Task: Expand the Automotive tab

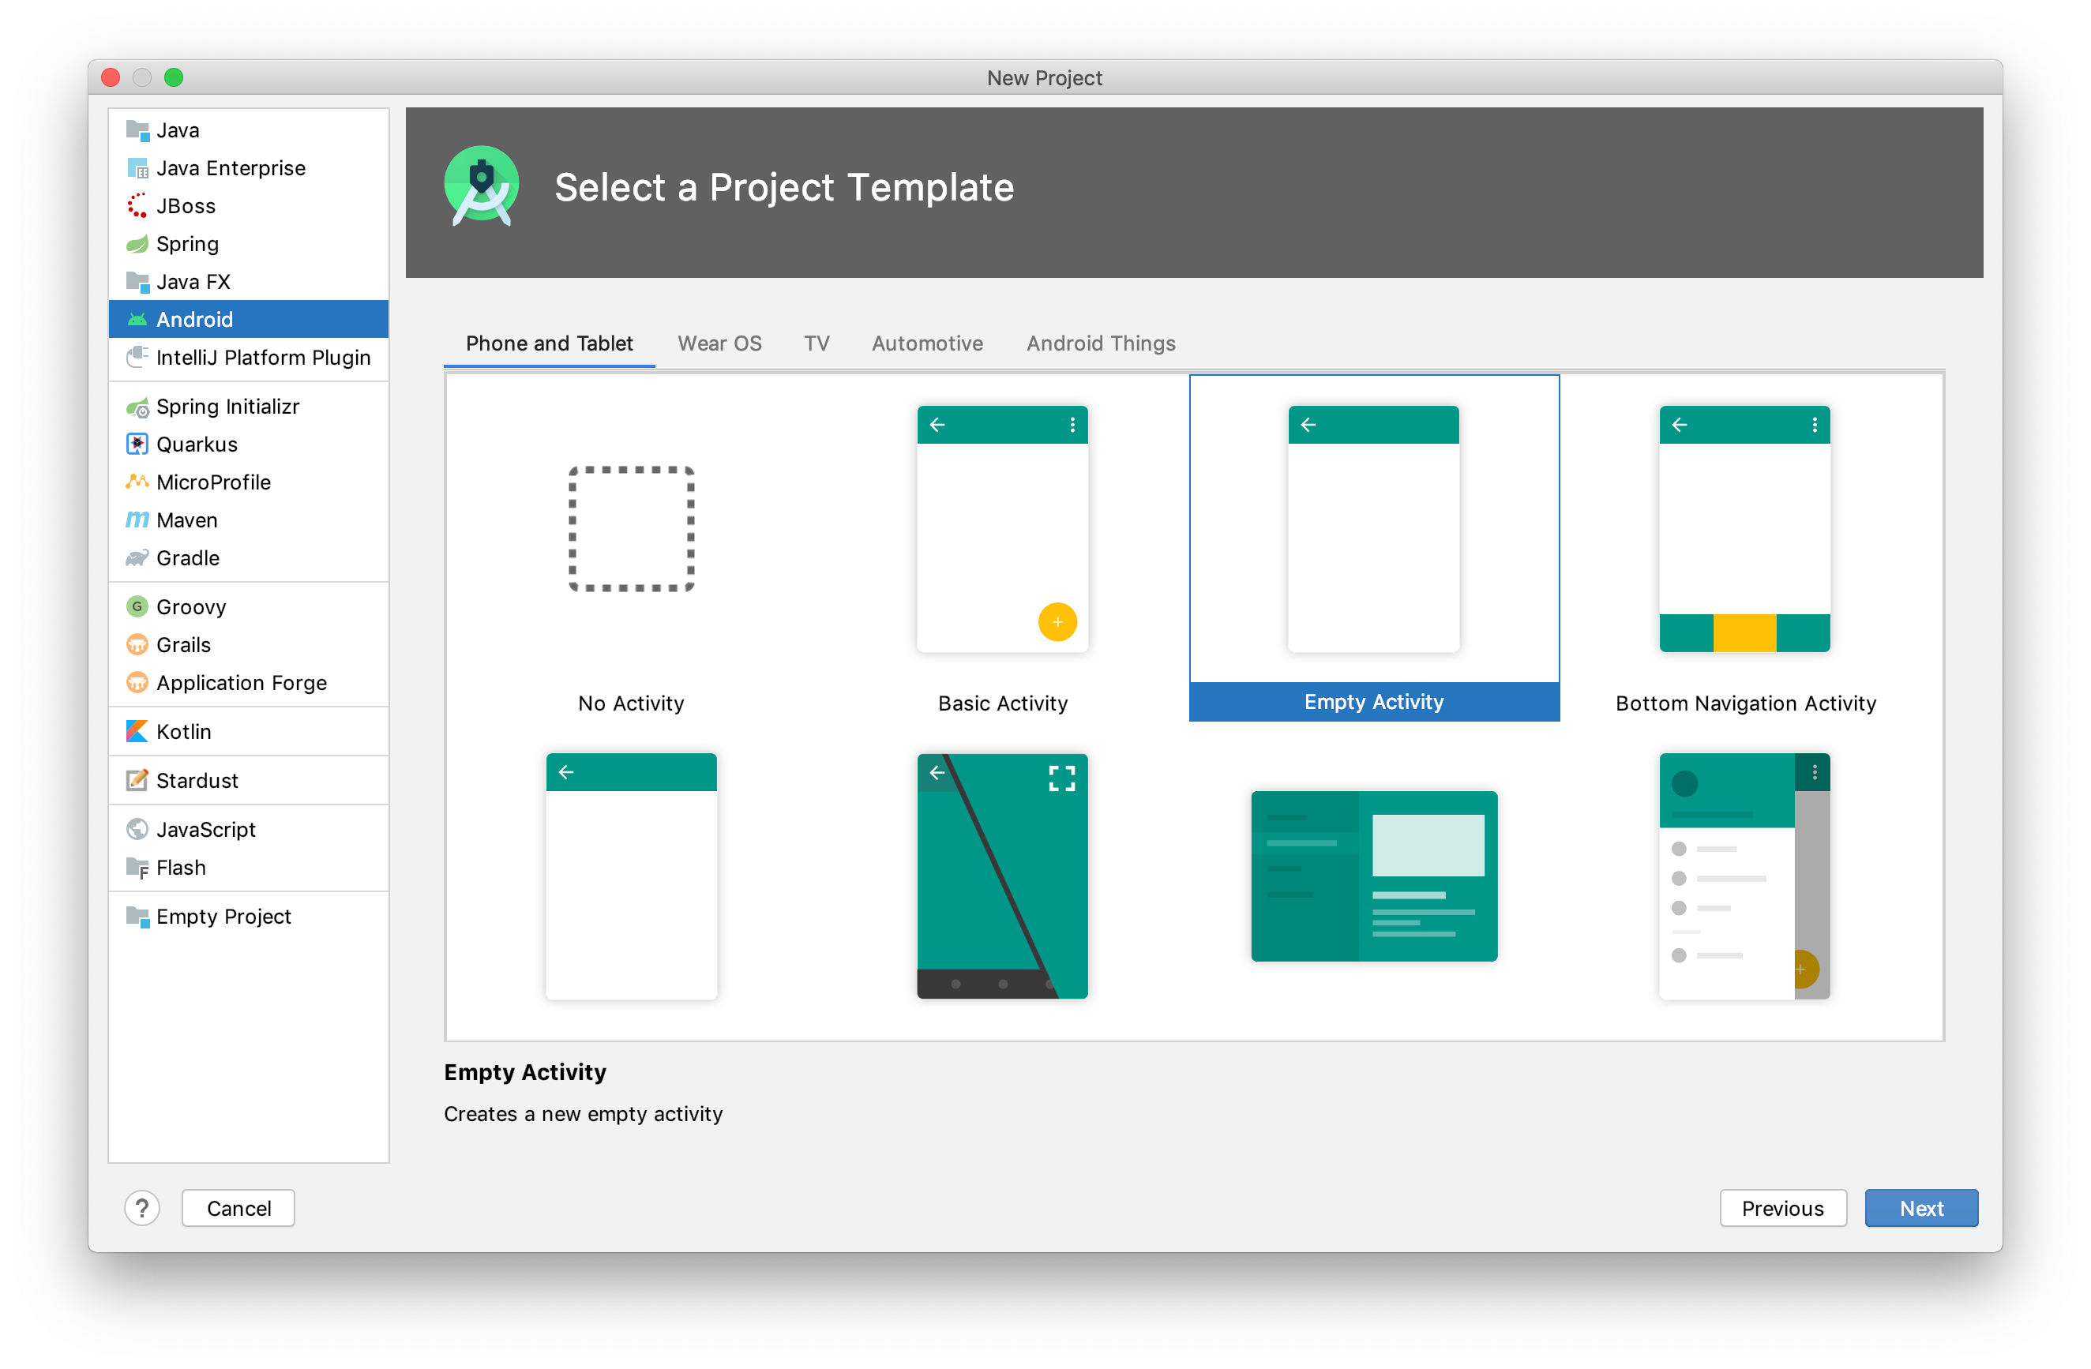Action: click(925, 343)
